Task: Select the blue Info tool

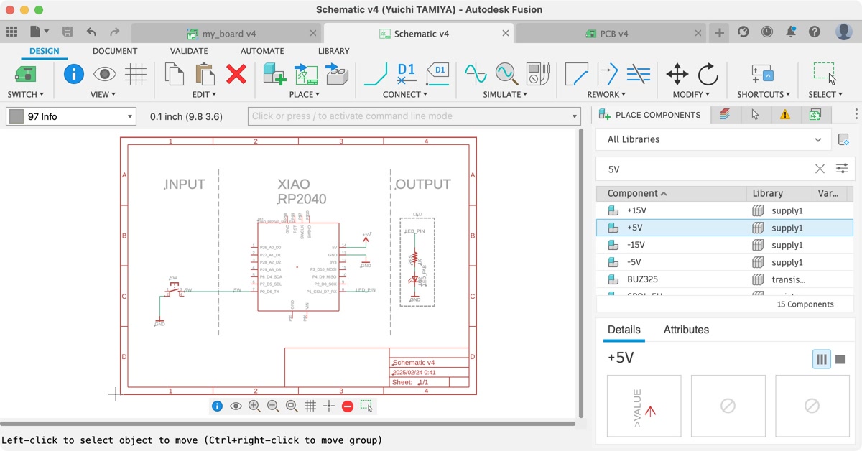Action: (74, 74)
